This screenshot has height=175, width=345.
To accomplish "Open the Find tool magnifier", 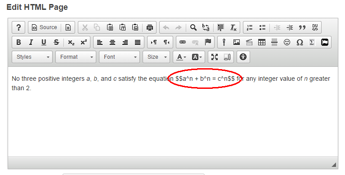I will 193,27.
